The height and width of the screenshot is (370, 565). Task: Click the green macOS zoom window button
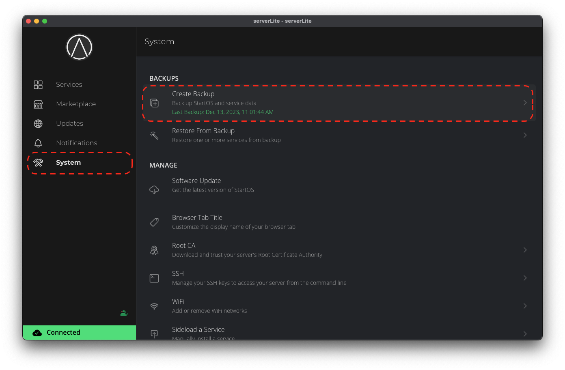(45, 21)
